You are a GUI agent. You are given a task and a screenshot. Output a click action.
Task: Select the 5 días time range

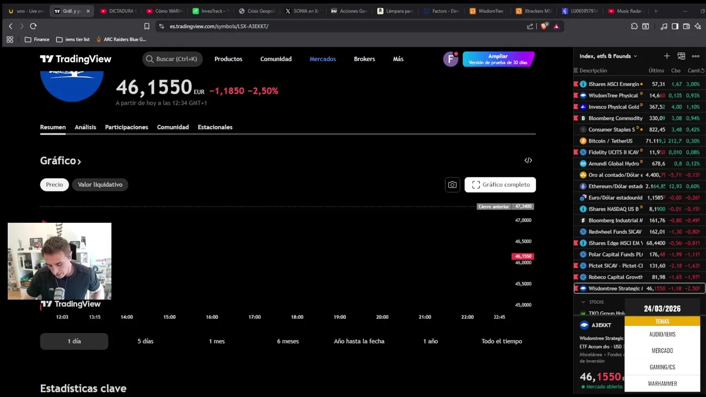coord(146,341)
